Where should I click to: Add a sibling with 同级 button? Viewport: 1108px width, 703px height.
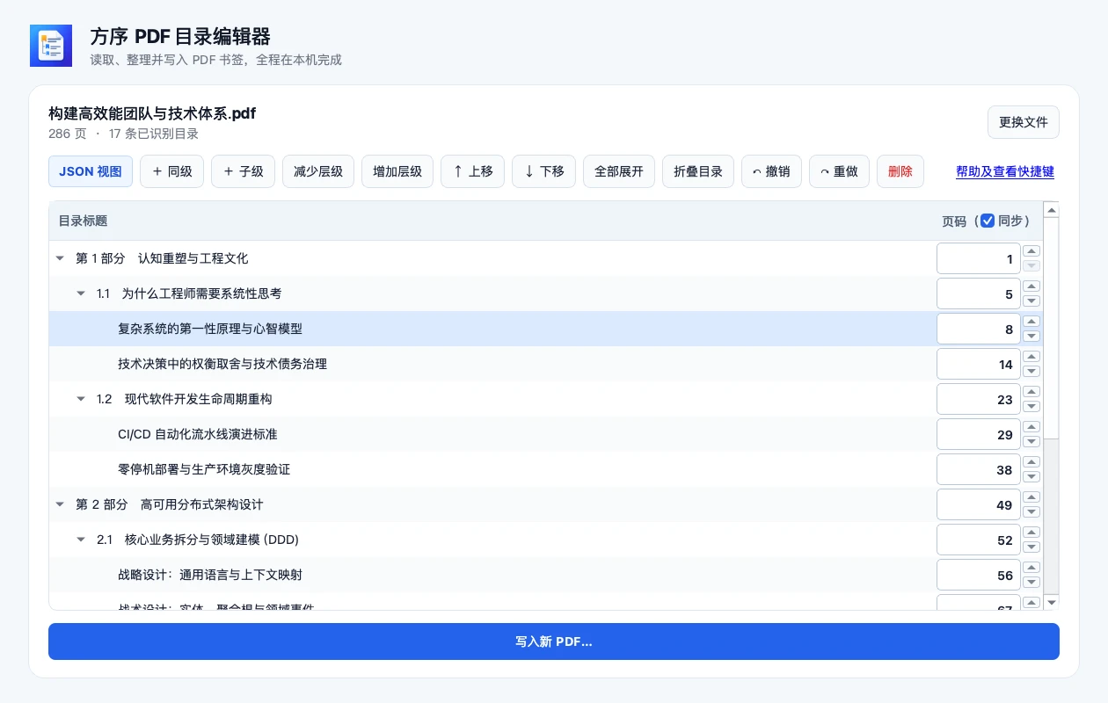[172, 171]
